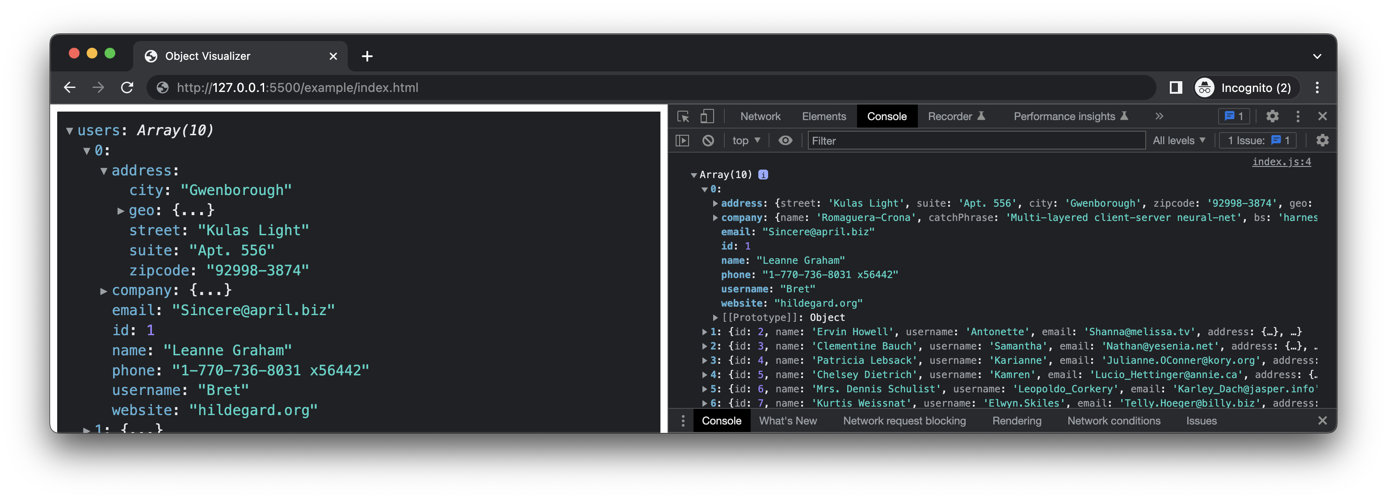Expand console entry 1 Ervin Howell
This screenshot has height=499, width=1387.
tap(704, 332)
